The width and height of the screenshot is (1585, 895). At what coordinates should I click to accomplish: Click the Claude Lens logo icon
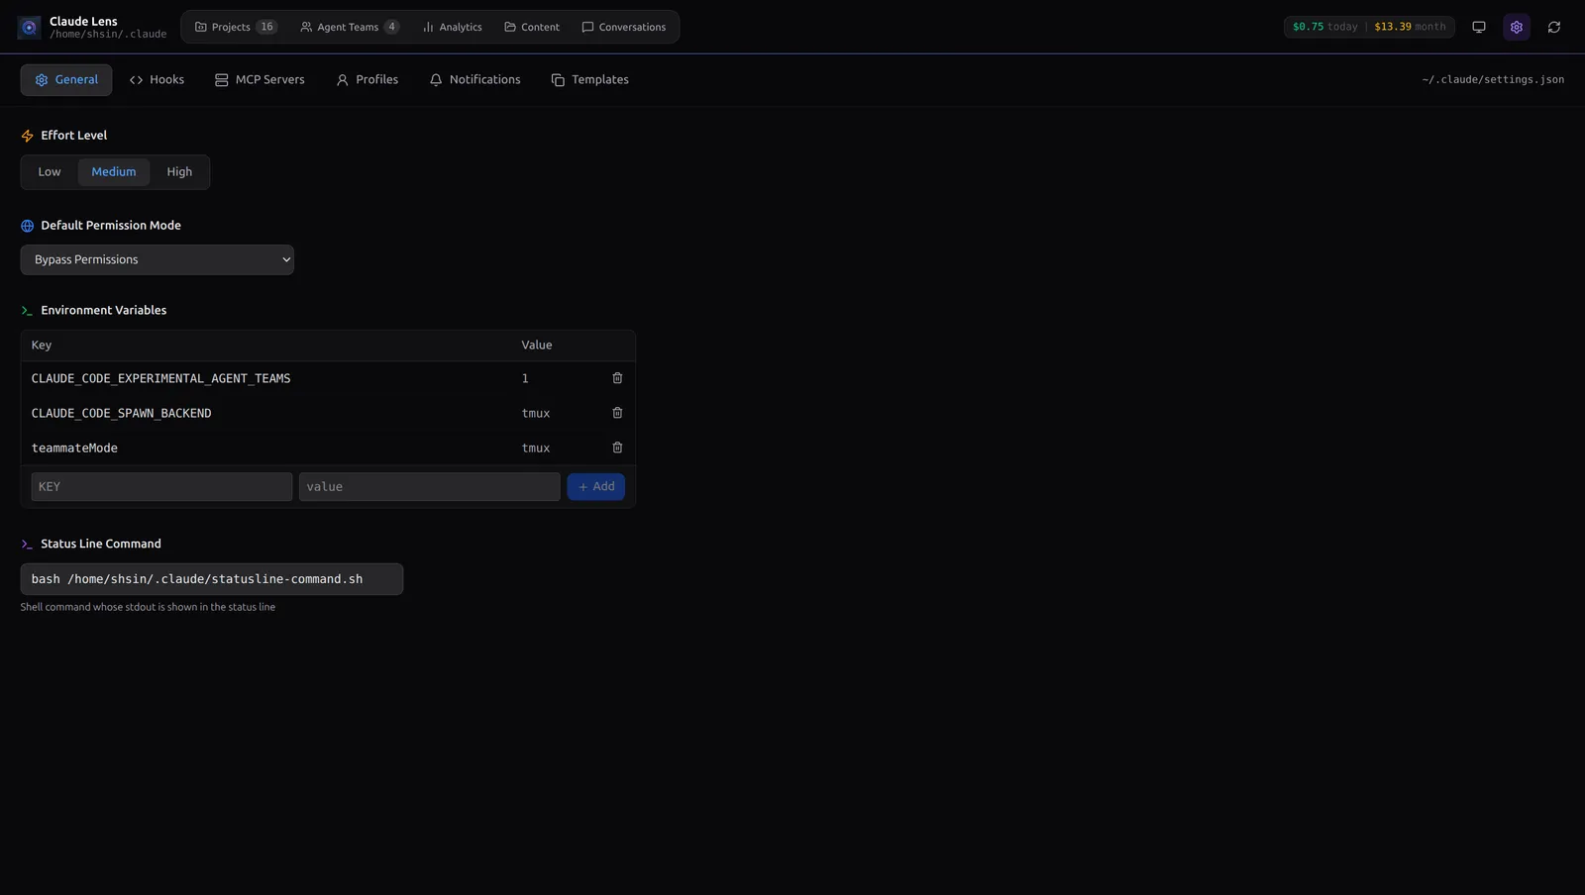[29, 28]
